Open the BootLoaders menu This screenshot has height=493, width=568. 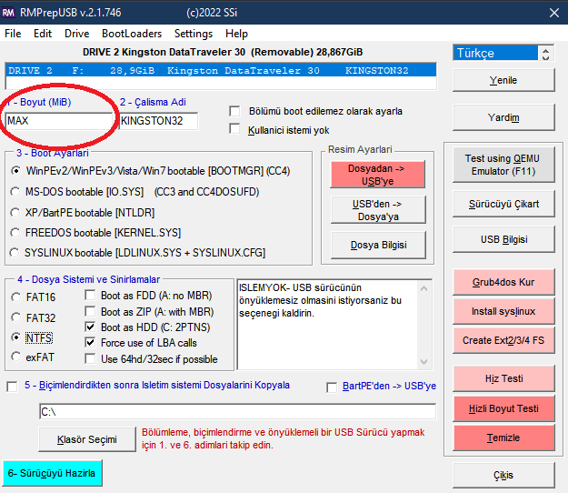click(x=132, y=34)
